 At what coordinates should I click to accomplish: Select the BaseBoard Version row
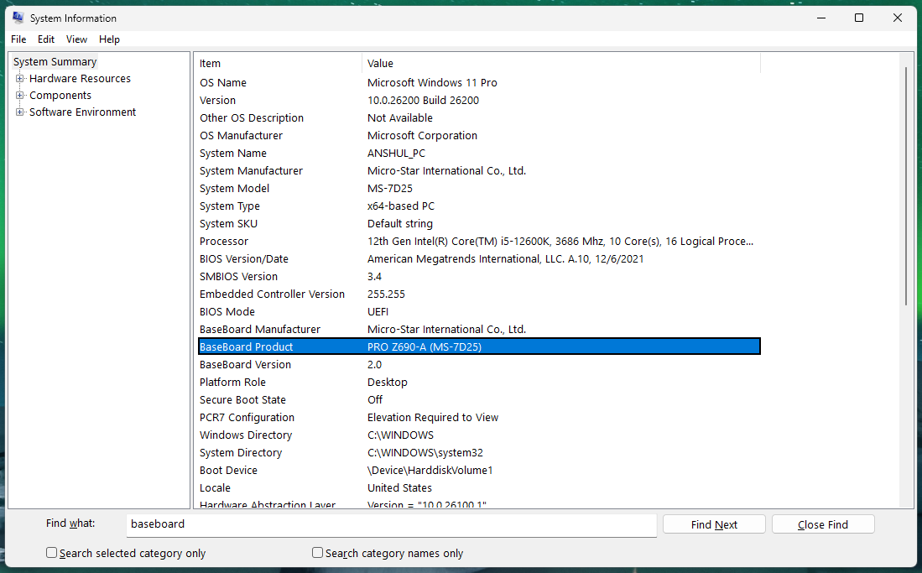[x=479, y=365]
